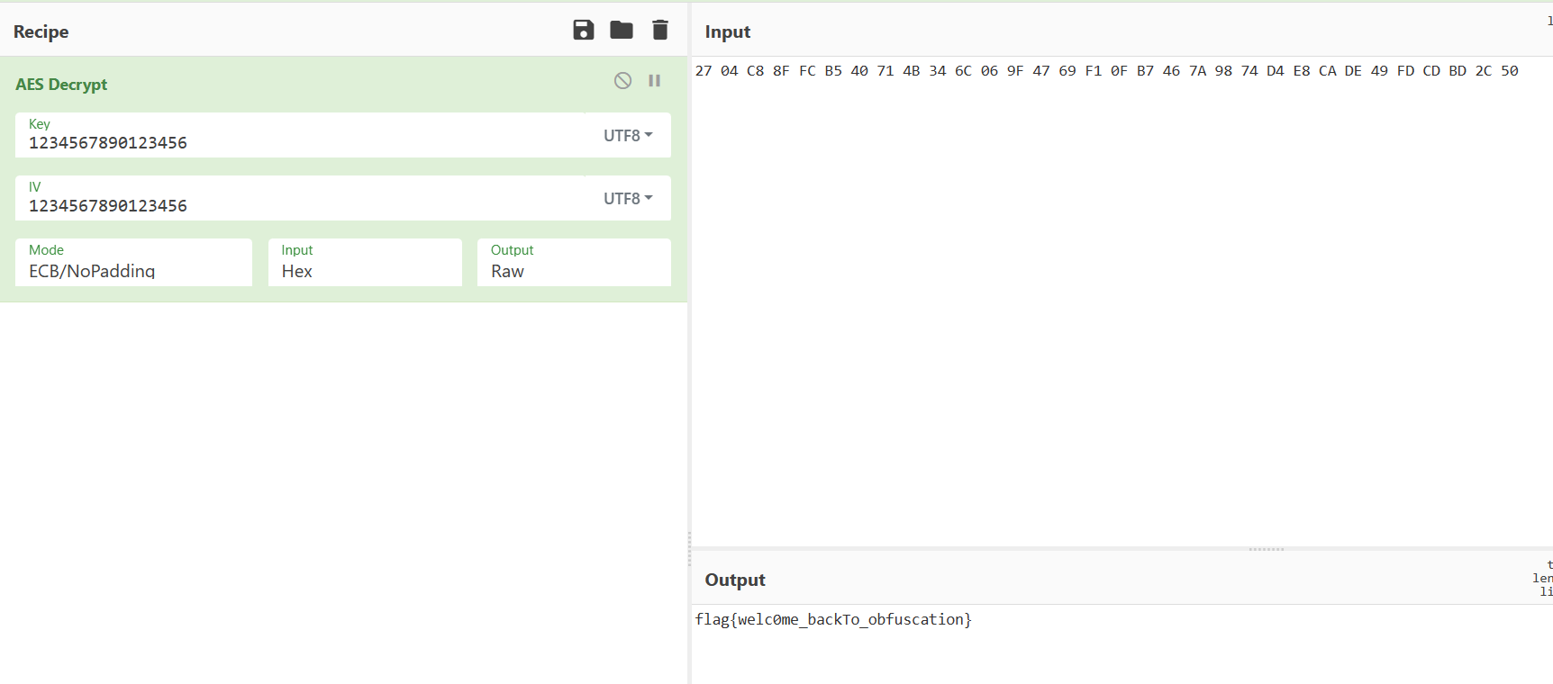1553x684 pixels.
Task: Click the Output panel heading
Action: (x=735, y=580)
